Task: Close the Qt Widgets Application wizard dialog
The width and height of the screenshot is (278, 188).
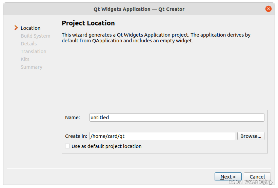Action: point(268,9)
